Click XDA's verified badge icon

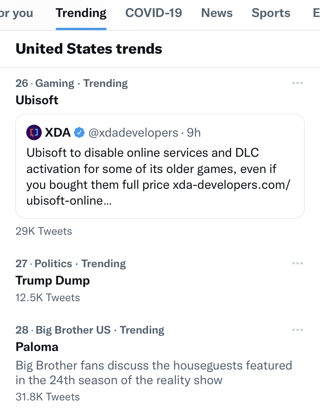click(x=79, y=132)
